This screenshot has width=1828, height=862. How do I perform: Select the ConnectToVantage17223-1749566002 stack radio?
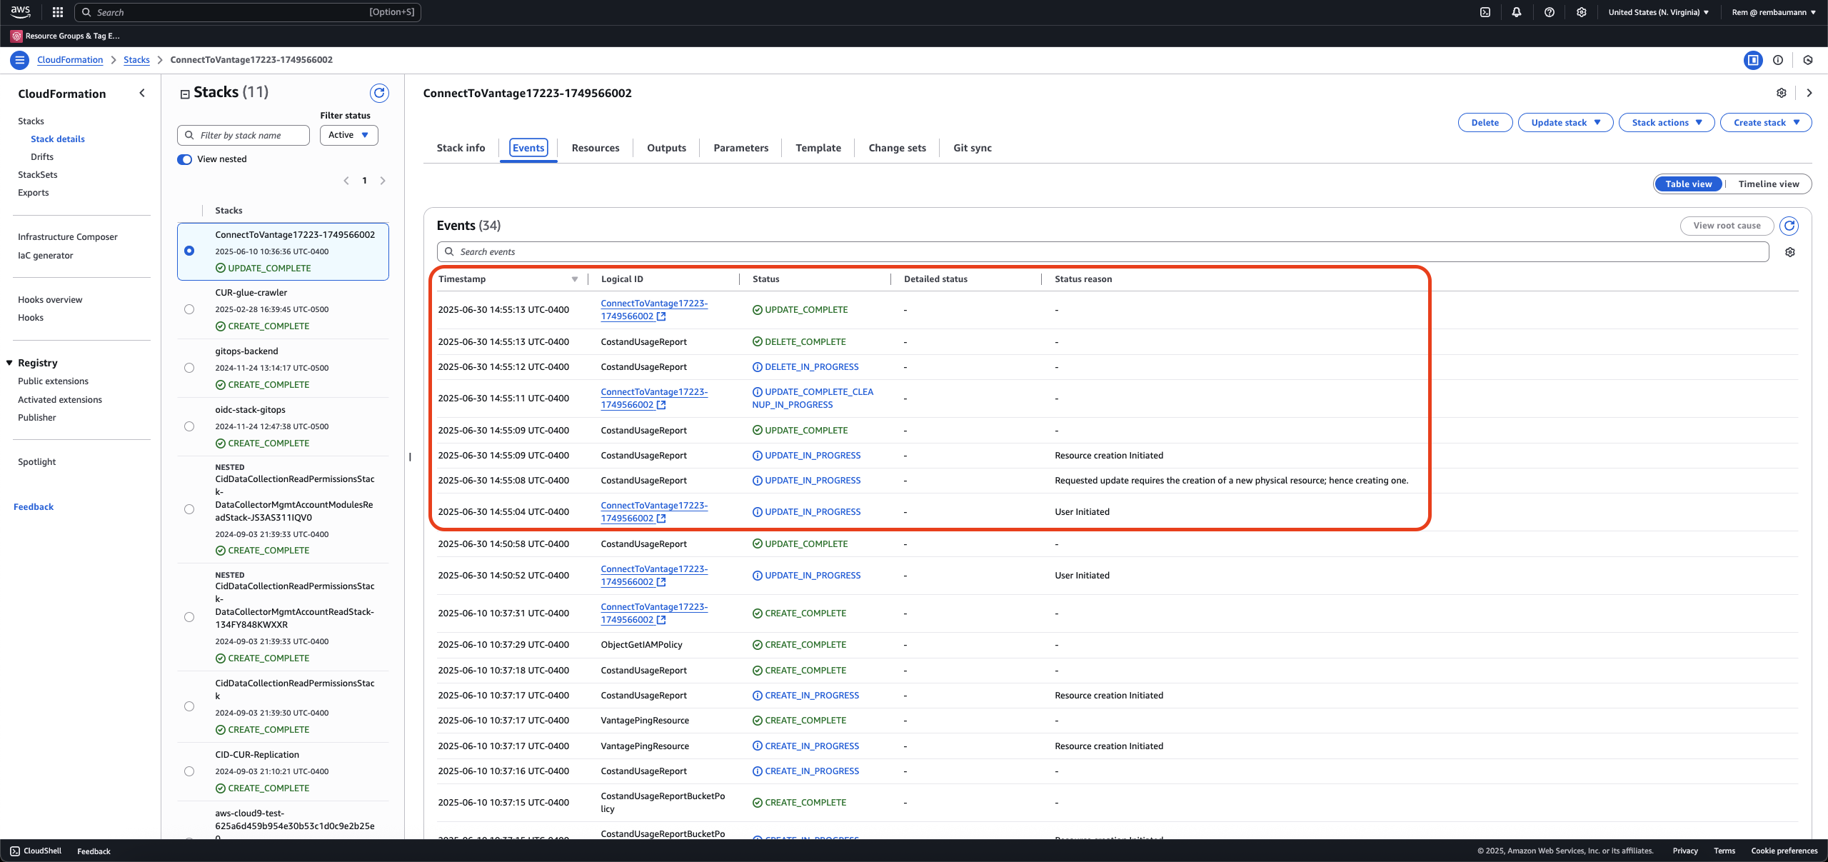tap(189, 251)
